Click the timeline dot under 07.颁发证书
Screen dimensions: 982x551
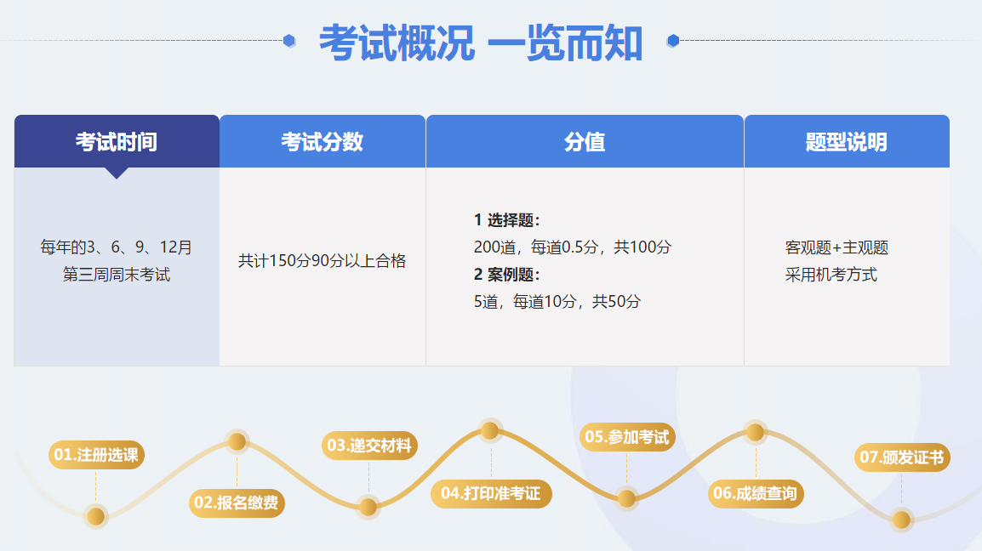coord(901,519)
